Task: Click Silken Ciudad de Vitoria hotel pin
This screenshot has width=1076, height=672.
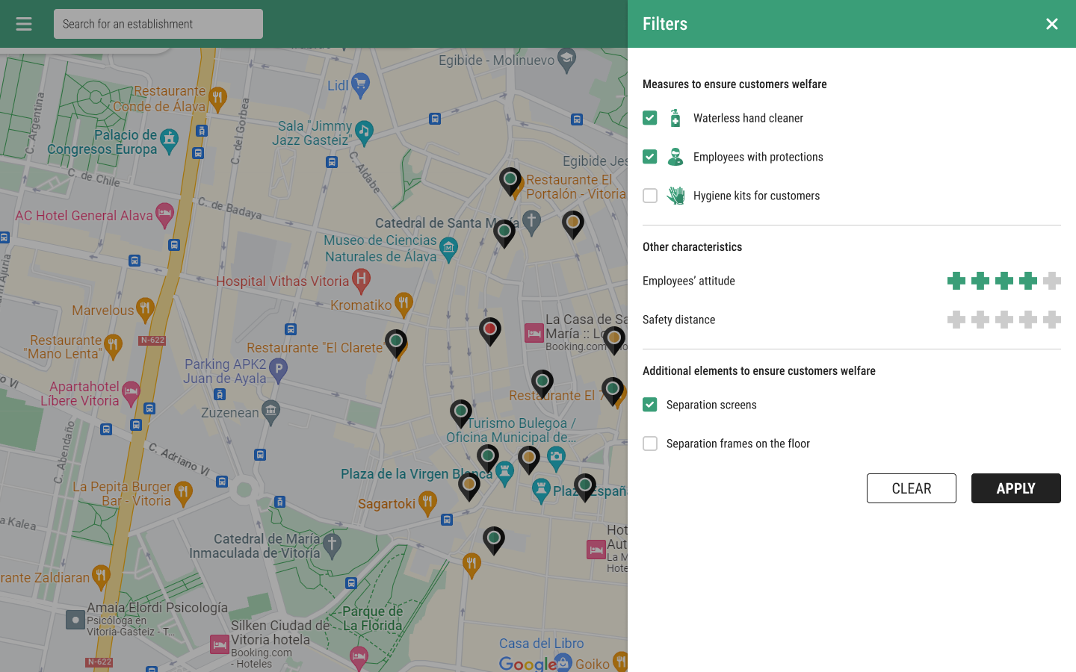Action: tap(220, 644)
